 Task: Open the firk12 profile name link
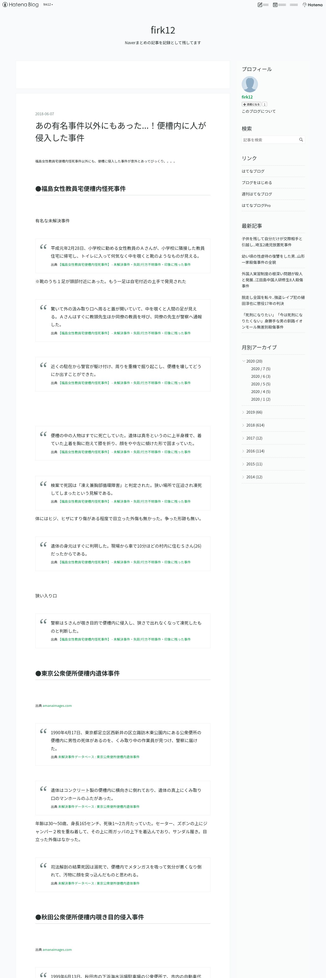(247, 97)
